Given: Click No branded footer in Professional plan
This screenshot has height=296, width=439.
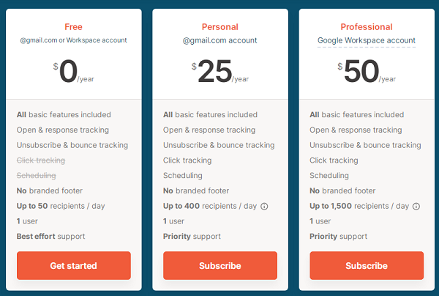Looking at the screenshot, I should [342, 191].
